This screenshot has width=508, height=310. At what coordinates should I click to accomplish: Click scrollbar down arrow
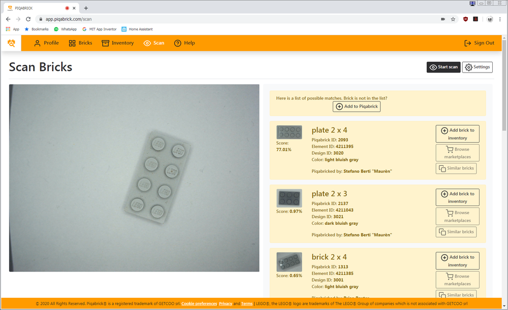[x=504, y=306]
